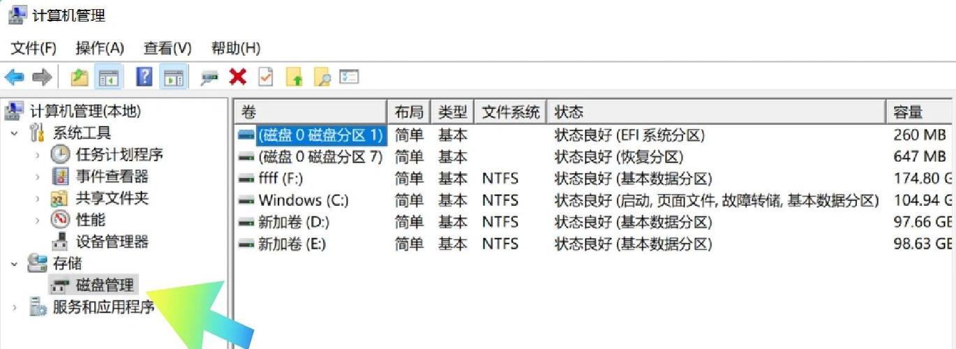956x349 pixels.
Task: Click the checklist settings toolbar icon
Action: coord(350,77)
